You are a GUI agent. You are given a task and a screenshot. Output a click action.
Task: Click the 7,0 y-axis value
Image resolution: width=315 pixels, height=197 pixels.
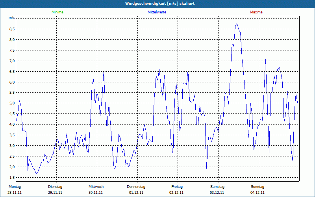coord(12,61)
